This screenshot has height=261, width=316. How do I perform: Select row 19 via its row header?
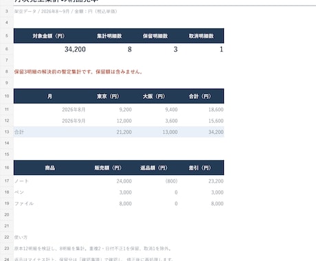(7, 203)
